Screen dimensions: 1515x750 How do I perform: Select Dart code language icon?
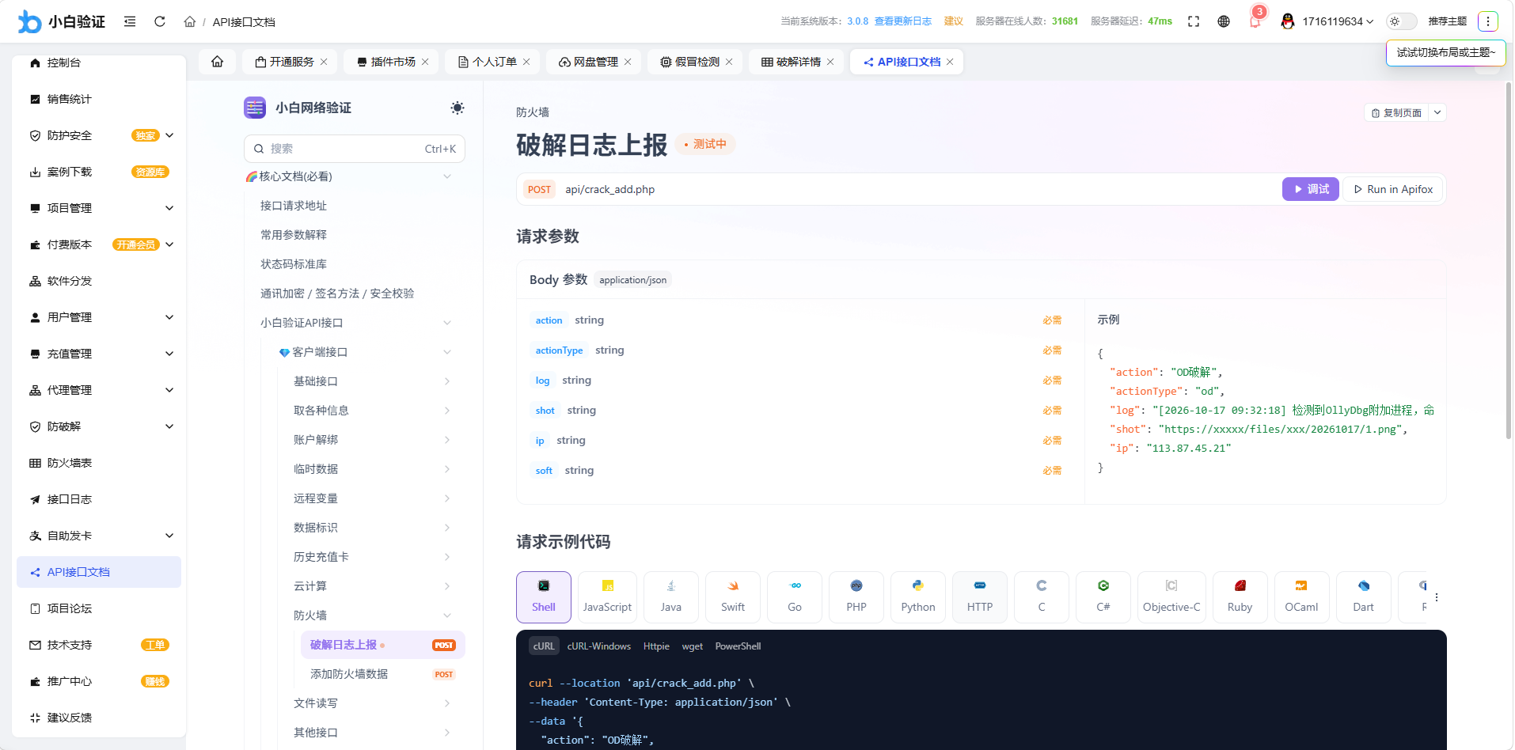pos(1364,597)
